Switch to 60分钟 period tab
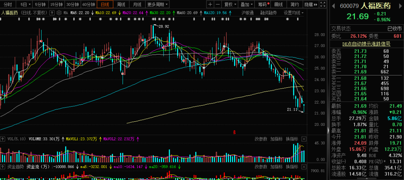 coord(89,4)
